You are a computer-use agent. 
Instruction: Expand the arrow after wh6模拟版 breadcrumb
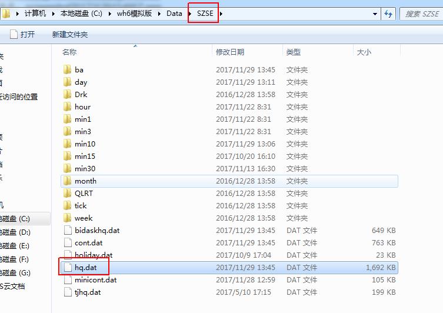159,14
